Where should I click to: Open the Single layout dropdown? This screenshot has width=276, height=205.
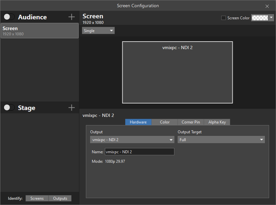pos(98,31)
